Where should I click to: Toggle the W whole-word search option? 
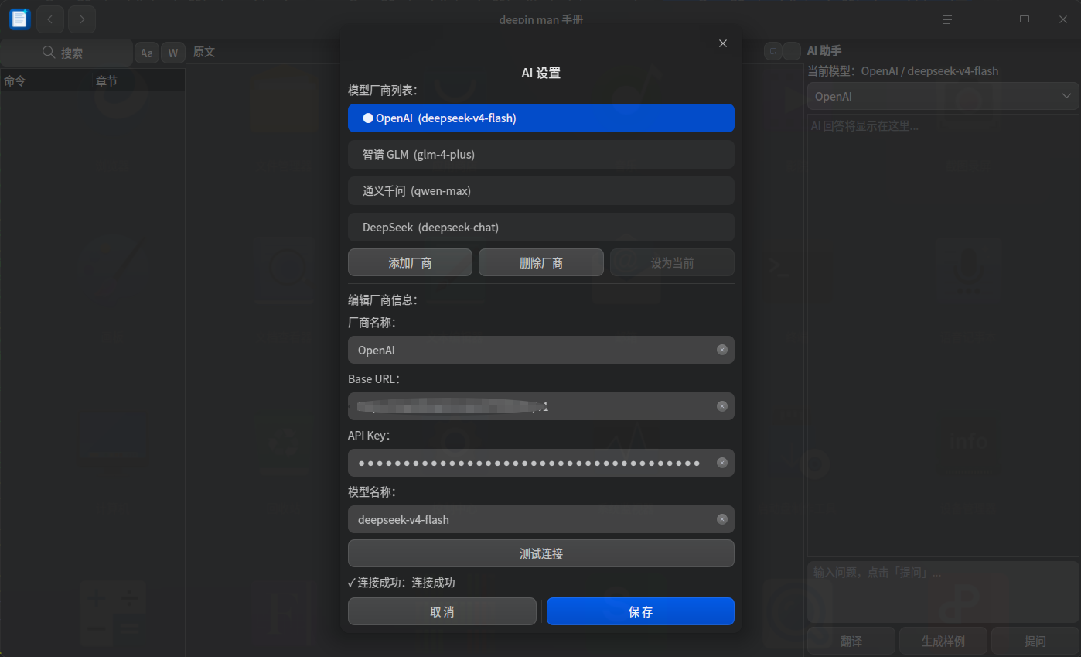pyautogui.click(x=173, y=53)
